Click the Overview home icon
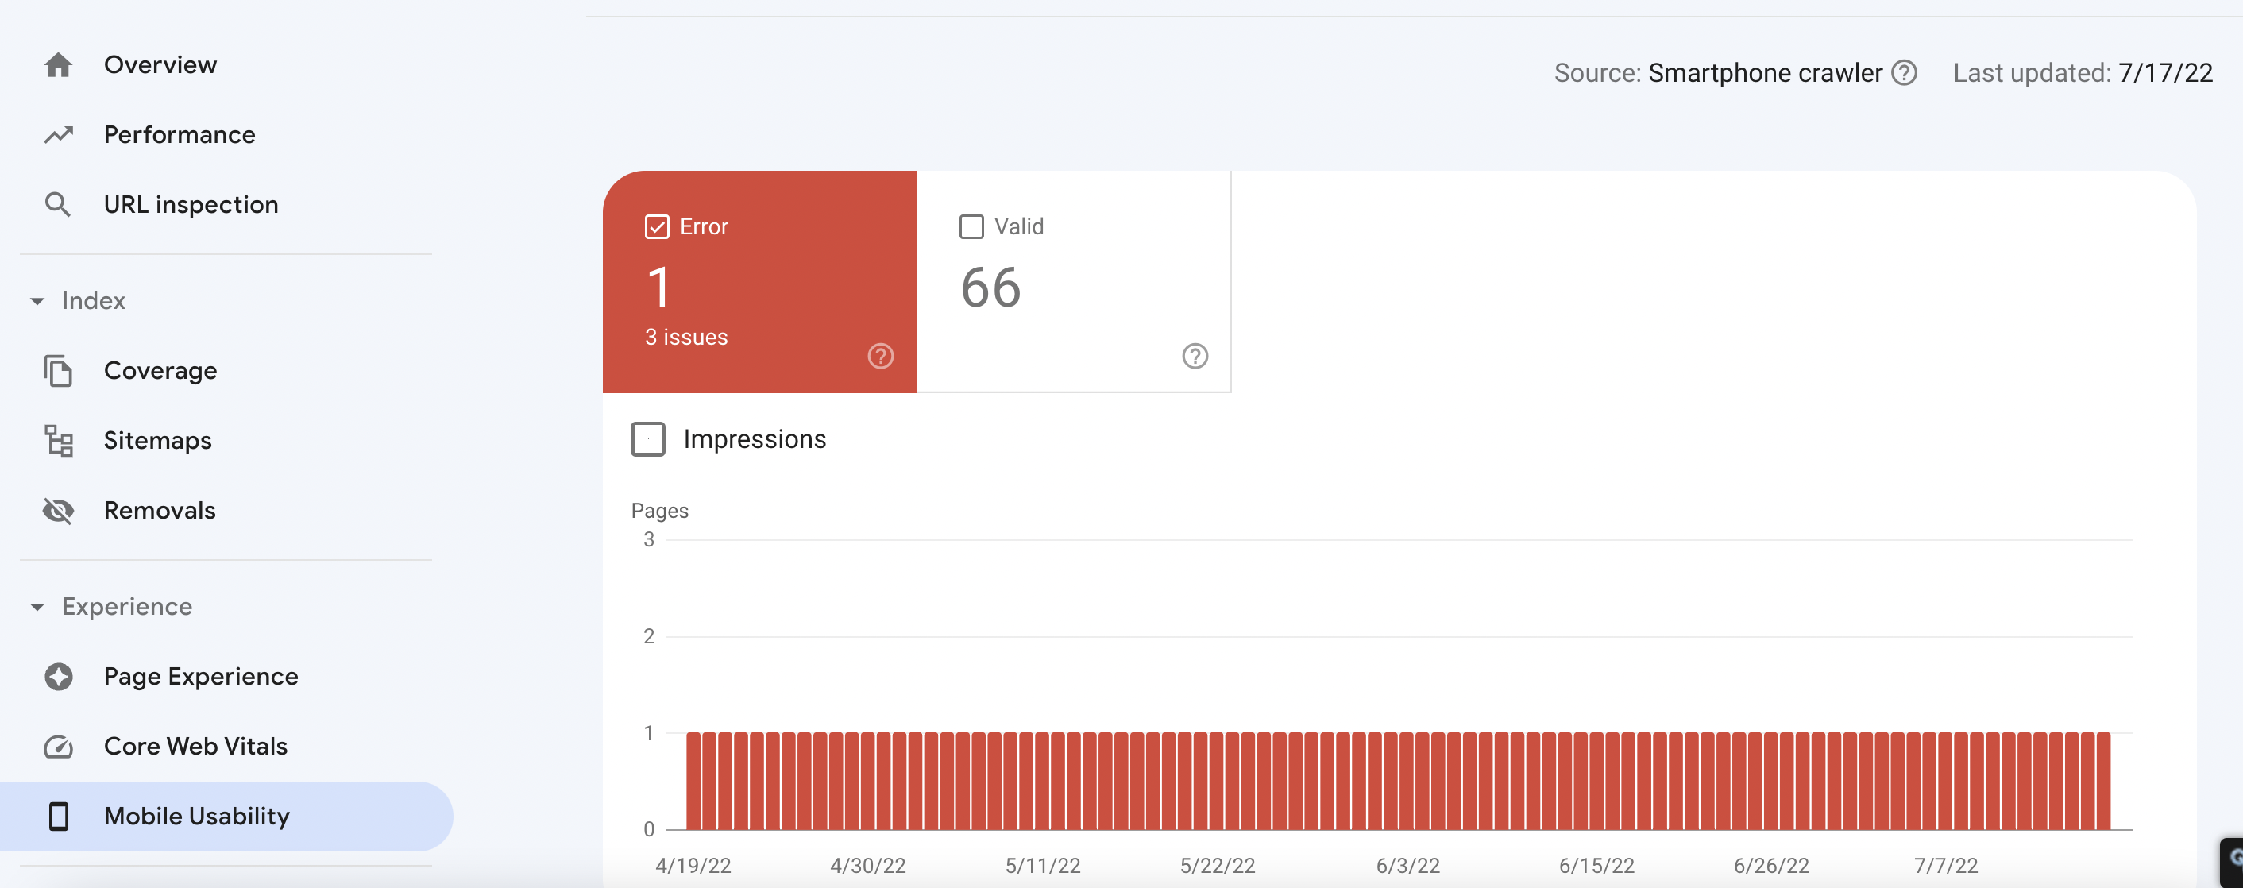This screenshot has width=2243, height=888. [58, 65]
